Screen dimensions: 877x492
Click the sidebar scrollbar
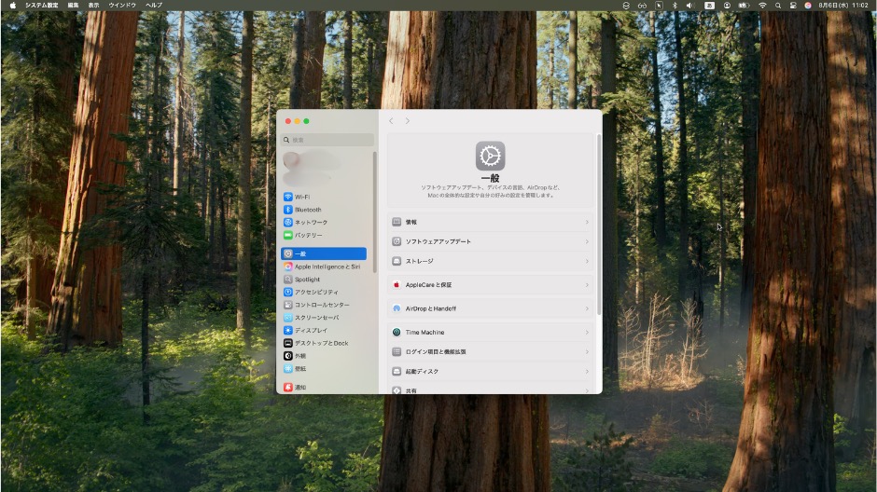[375, 212]
